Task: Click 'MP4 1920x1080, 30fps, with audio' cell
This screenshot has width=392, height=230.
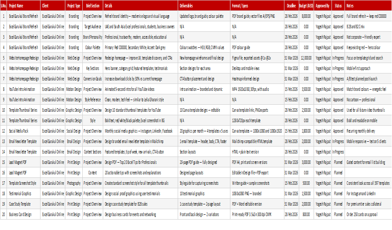Action: 257,89
